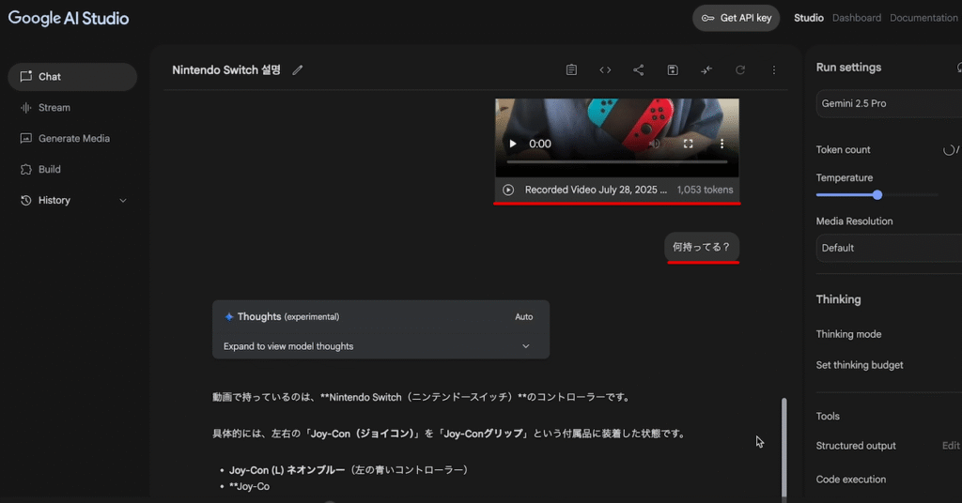Image resolution: width=962 pixels, height=503 pixels.
Task: Click the Thinking mode setting
Action: coord(848,334)
